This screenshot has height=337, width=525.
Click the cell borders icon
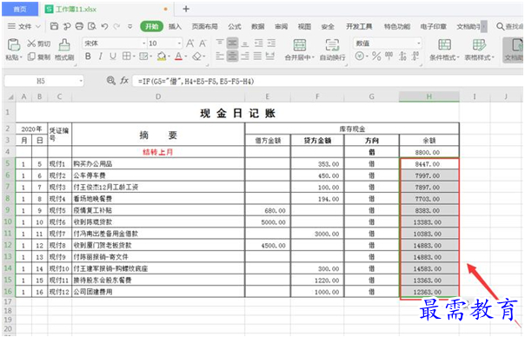pyautogui.click(x=126, y=56)
